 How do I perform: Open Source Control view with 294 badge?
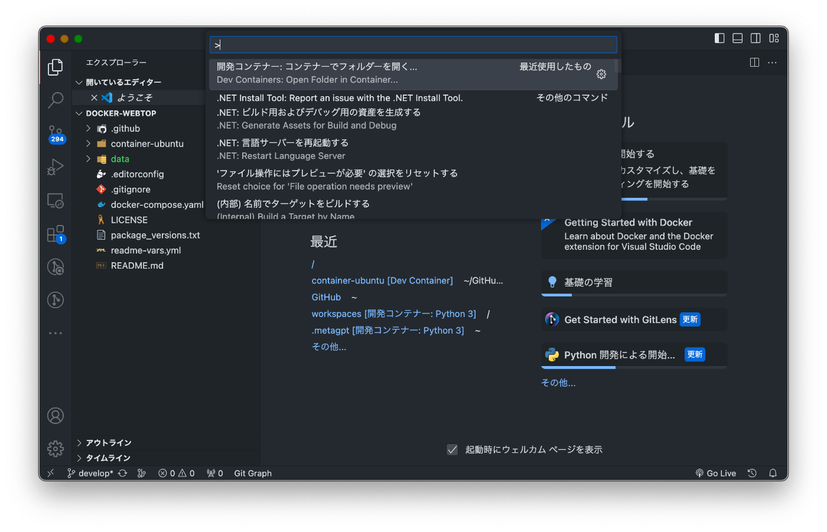click(56, 133)
